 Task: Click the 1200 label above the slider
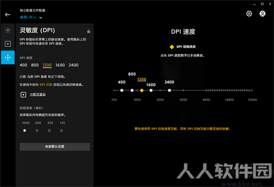142,80
